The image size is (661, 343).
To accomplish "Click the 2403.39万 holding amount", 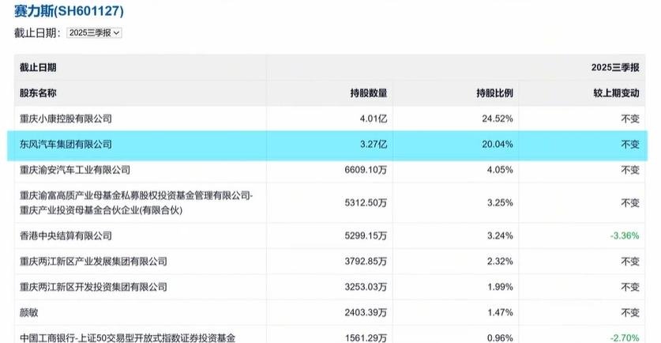I will point(366,313).
